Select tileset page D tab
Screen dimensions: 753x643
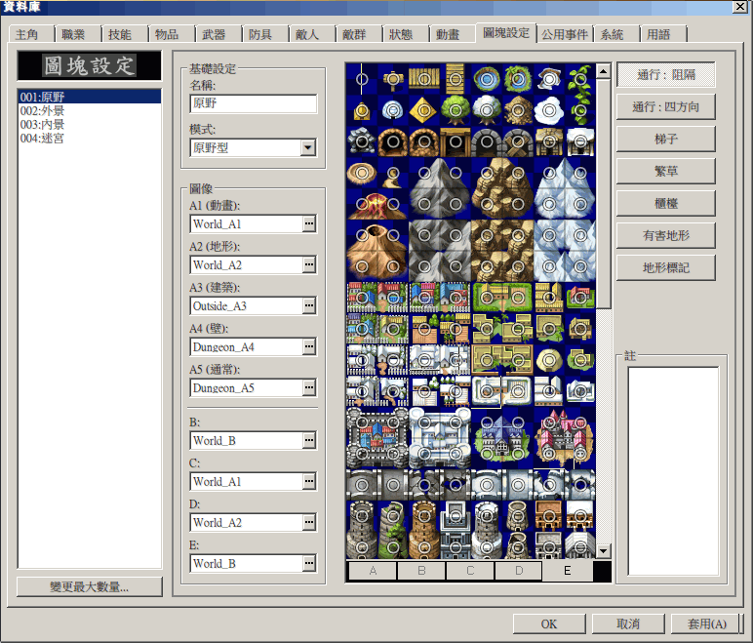(x=519, y=571)
